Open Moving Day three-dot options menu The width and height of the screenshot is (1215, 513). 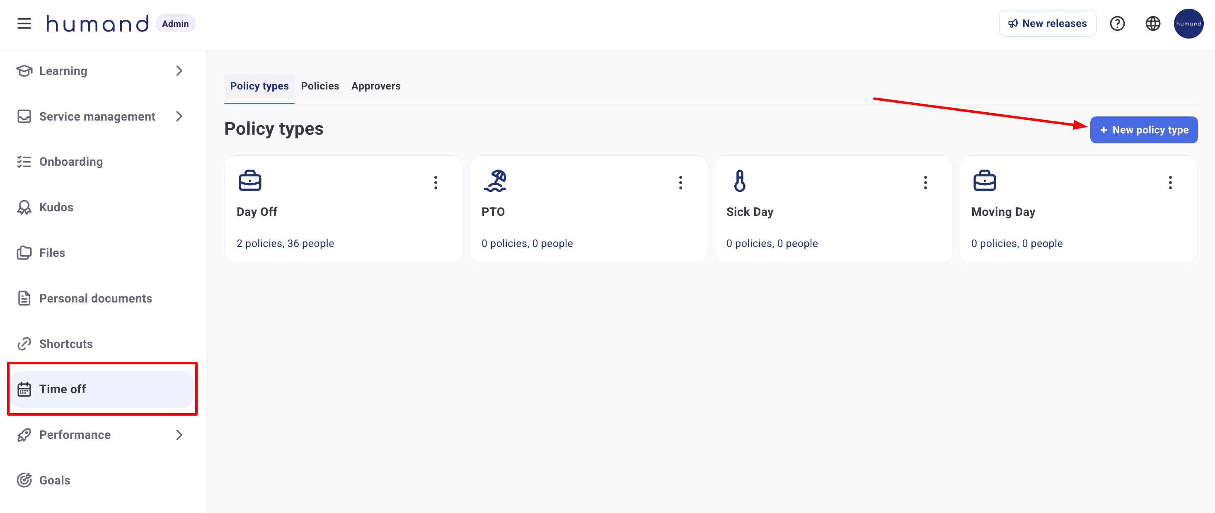tap(1170, 182)
